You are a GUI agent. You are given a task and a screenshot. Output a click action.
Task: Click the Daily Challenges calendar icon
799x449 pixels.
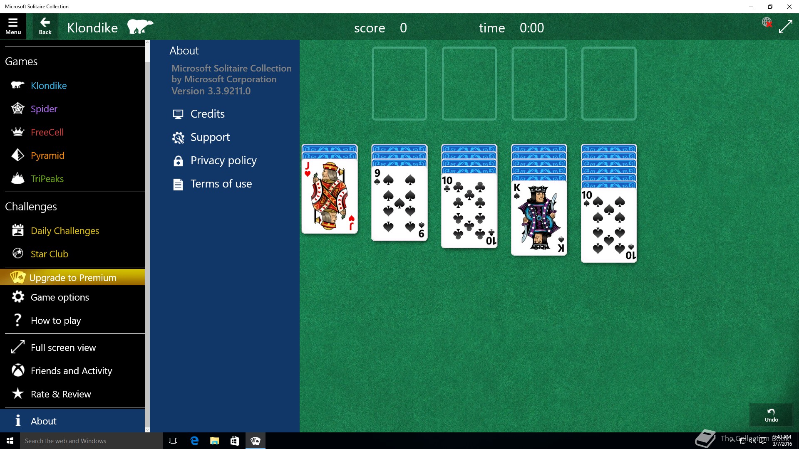(x=17, y=230)
